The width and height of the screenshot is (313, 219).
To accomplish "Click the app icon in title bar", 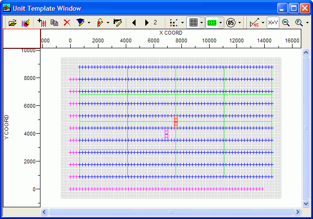I will tap(7, 8).
